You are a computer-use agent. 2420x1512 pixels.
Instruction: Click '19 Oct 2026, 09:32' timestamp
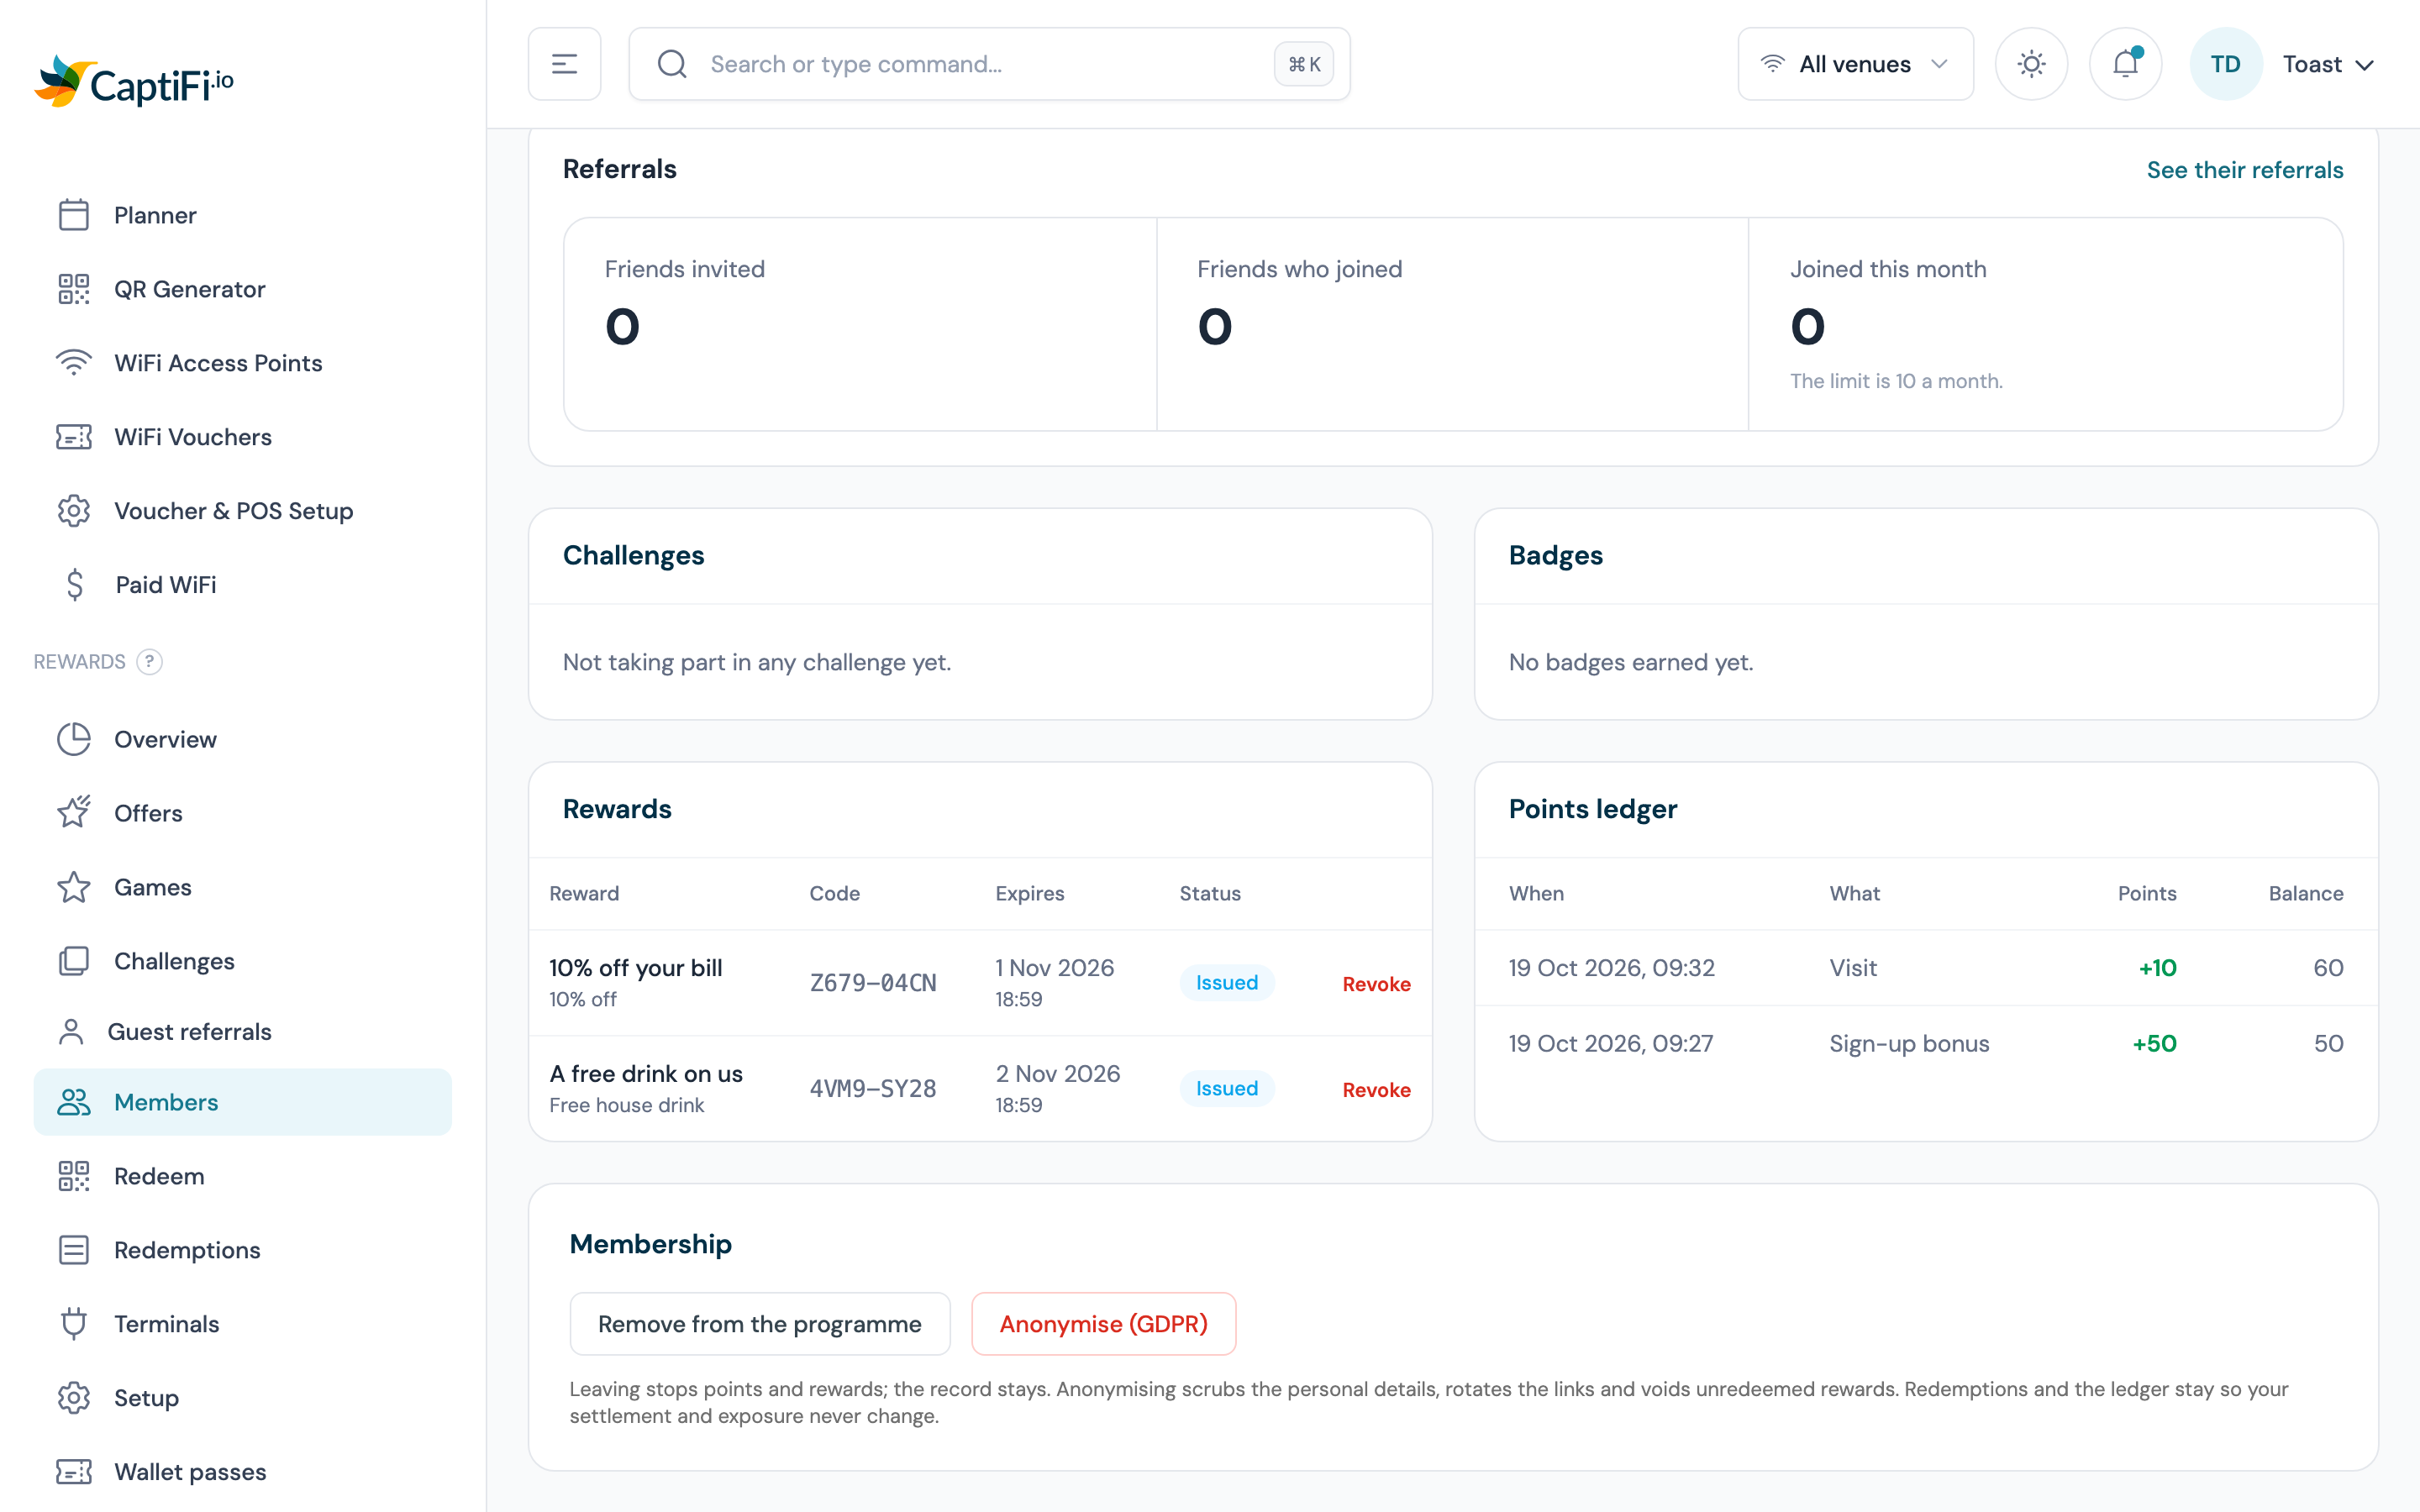tap(1612, 968)
